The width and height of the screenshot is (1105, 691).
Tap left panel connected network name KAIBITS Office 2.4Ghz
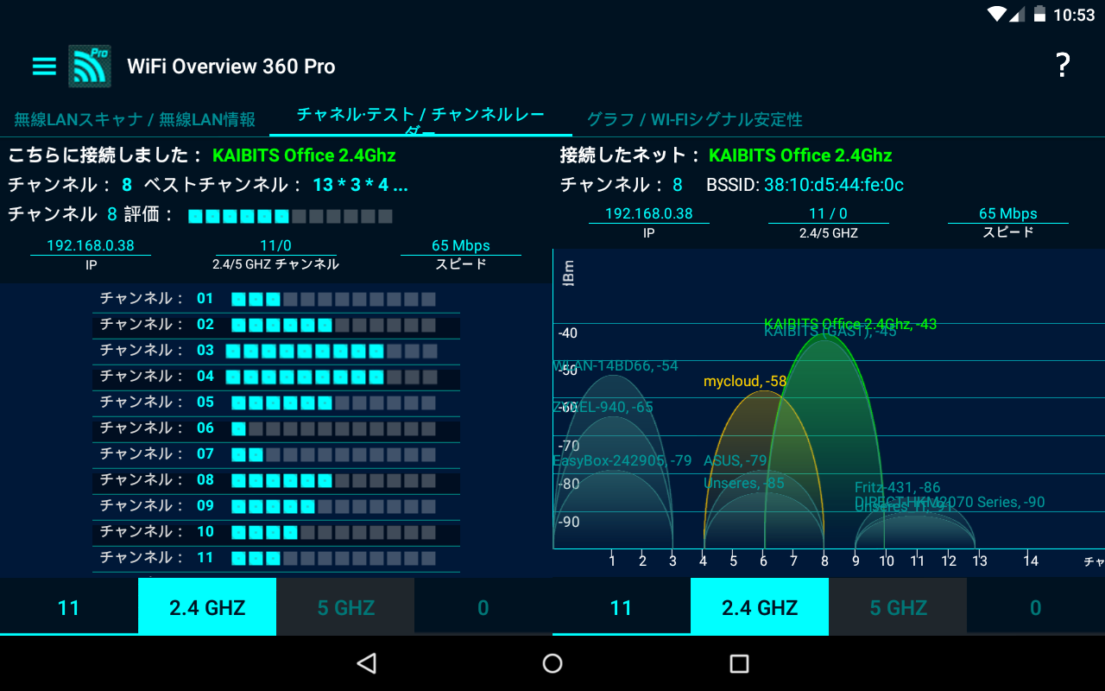(304, 155)
